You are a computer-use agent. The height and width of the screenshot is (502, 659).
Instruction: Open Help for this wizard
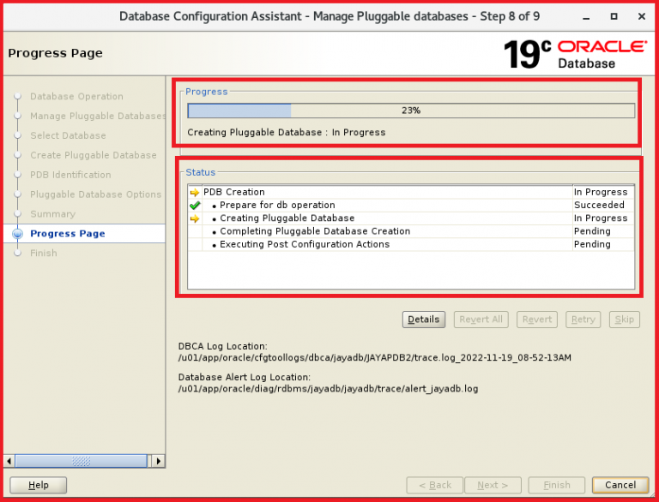coord(38,485)
